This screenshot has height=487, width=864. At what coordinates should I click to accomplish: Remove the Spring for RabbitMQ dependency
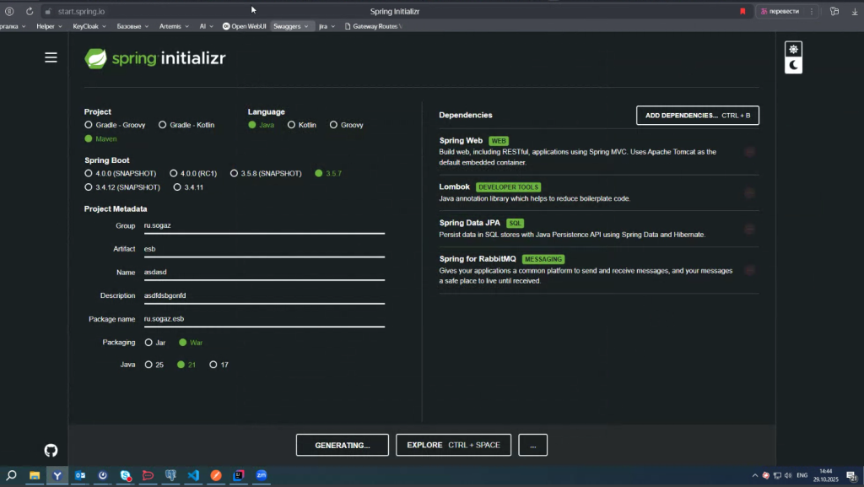(749, 270)
